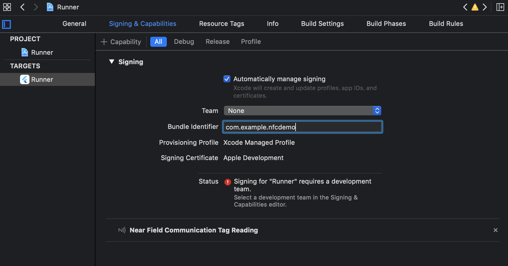The width and height of the screenshot is (508, 266).
Task: Click the Runner breadcrumb title
Action: pos(68,7)
